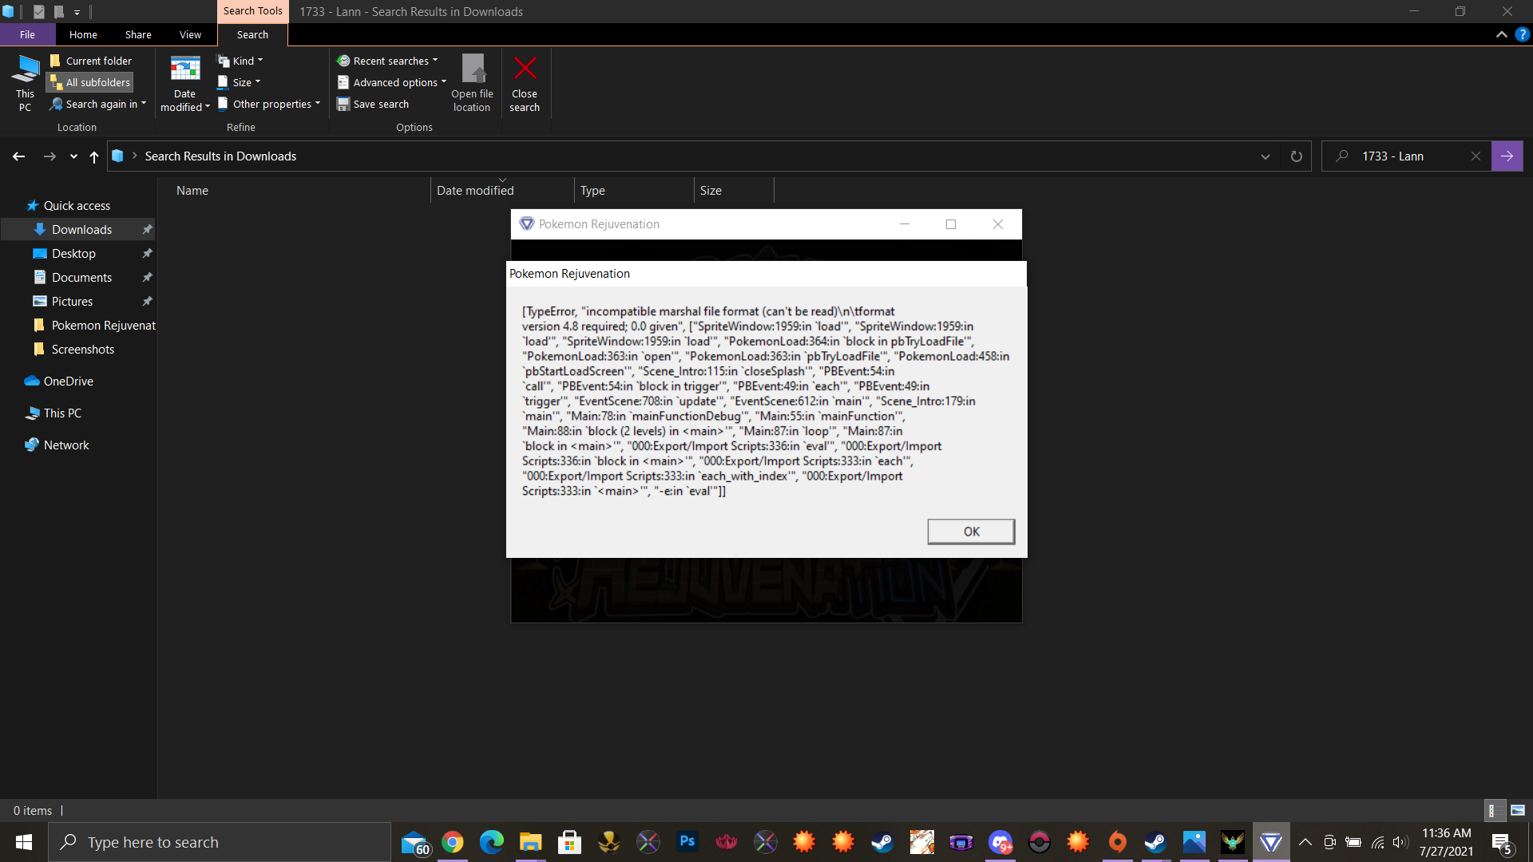
Task: Switch to large icons view in status bar
Action: pyautogui.click(x=1518, y=810)
